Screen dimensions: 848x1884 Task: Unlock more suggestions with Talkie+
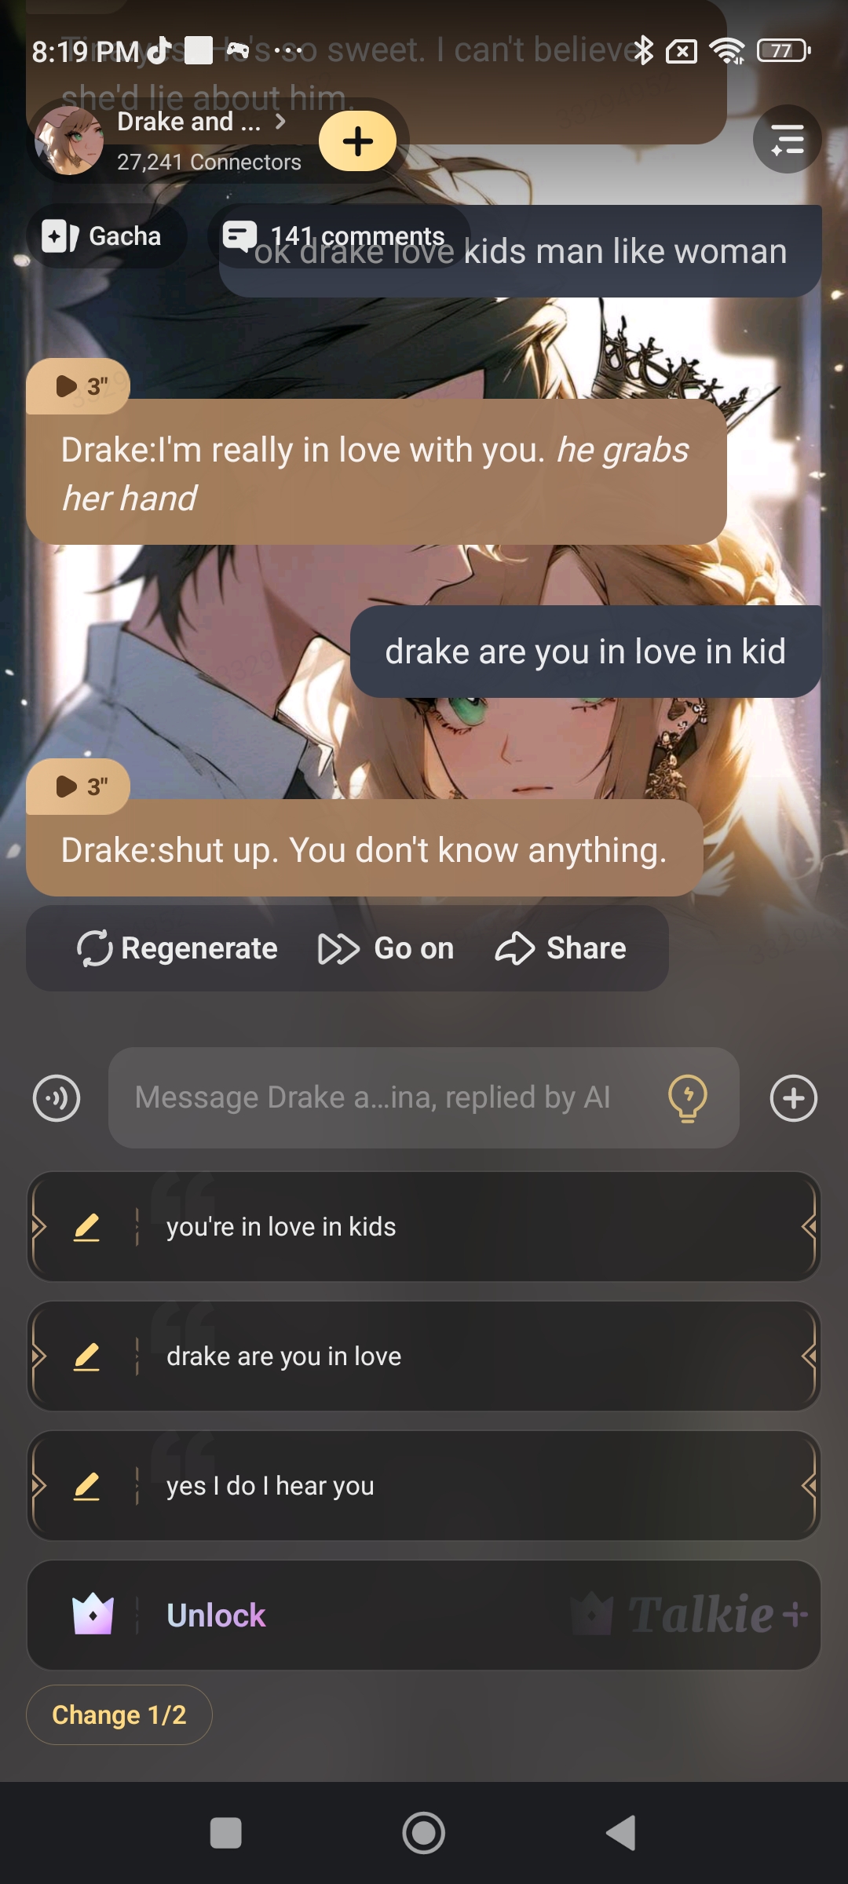tap(424, 1616)
